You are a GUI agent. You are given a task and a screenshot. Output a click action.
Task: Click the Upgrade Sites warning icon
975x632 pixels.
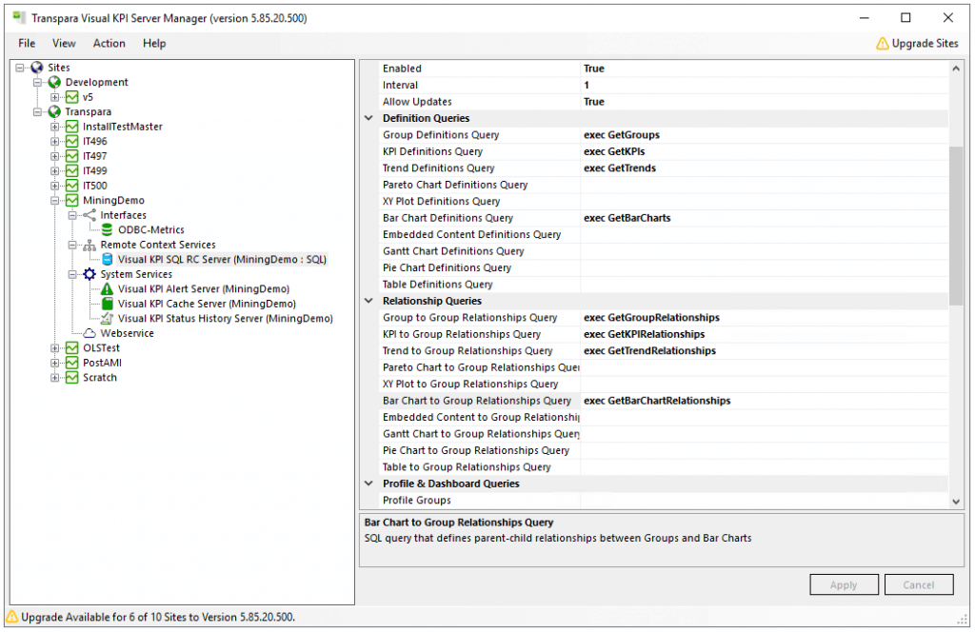point(883,43)
